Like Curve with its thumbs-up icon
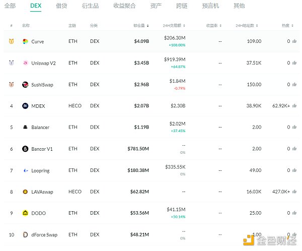The height and width of the screenshot is (251, 302). click(x=294, y=41)
